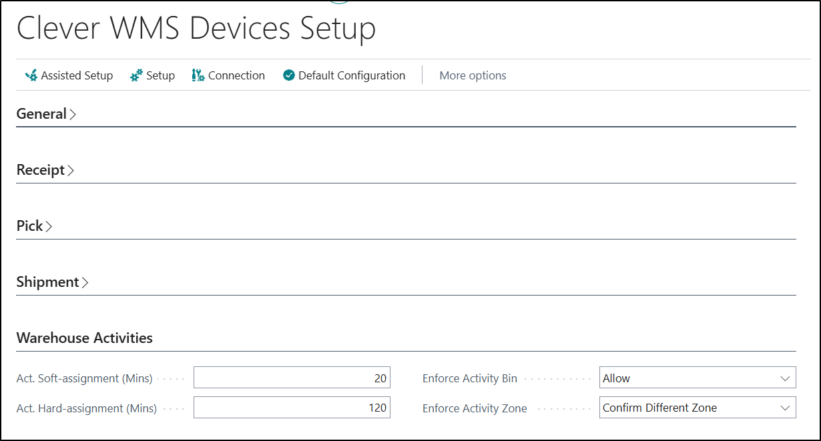Select the Enforce Activity Zone label
821x441 pixels.
point(475,408)
